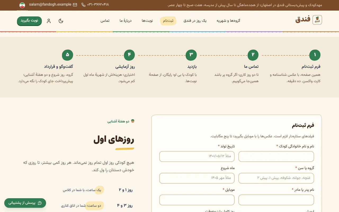Click the روز ۳ و ۴ row label
Image resolution: width=339 pixels, height=212 pixels.
[125, 205]
